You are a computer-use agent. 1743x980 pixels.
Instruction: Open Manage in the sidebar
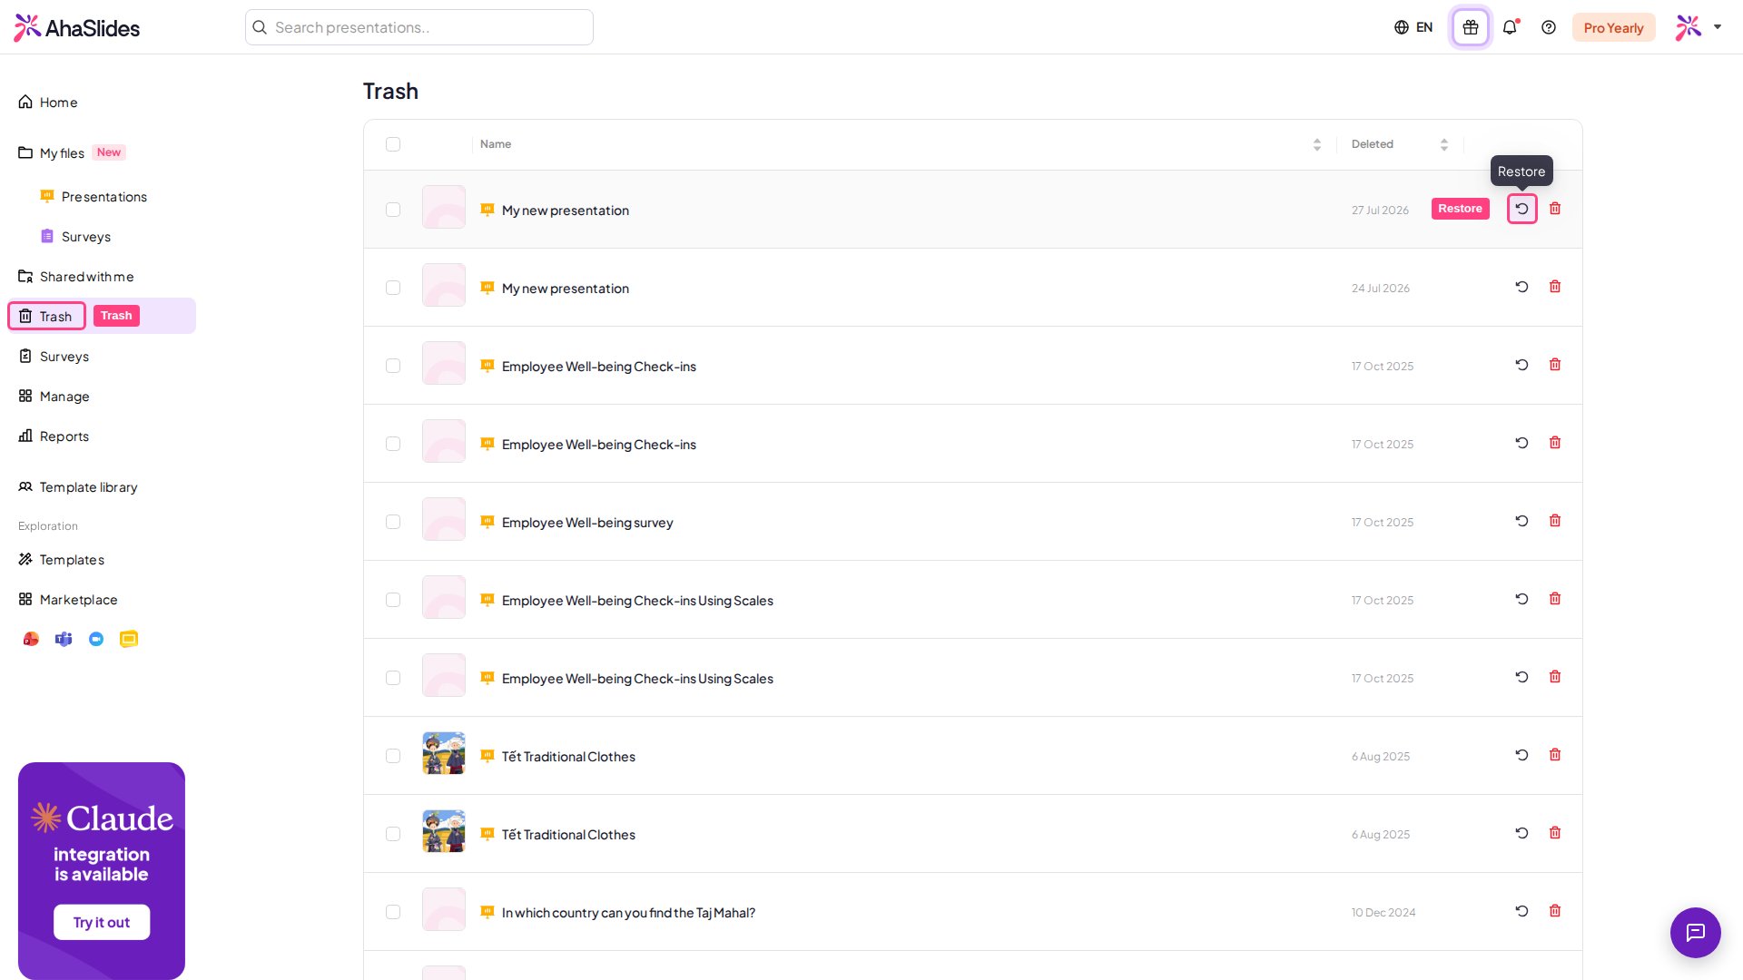[x=54, y=397]
